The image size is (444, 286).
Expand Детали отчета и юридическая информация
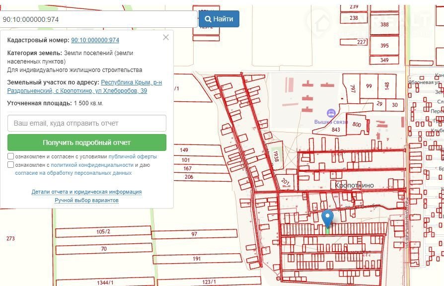(86, 192)
